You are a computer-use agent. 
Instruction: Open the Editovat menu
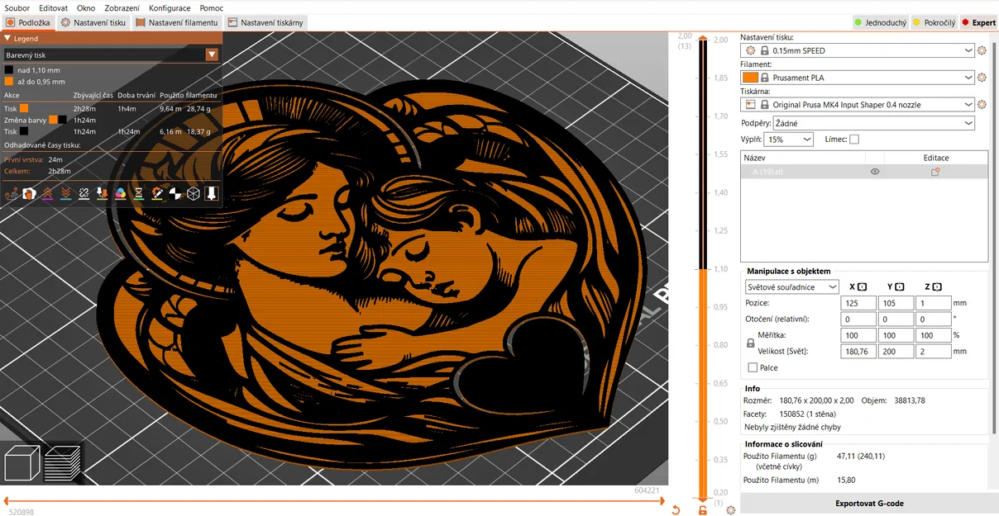pos(53,7)
